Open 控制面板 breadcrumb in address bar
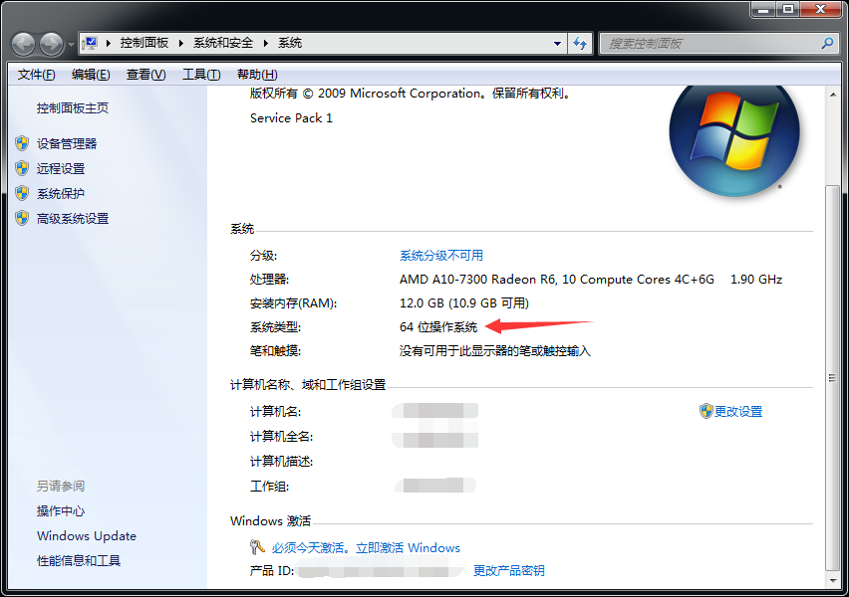849x597 pixels. [x=144, y=43]
